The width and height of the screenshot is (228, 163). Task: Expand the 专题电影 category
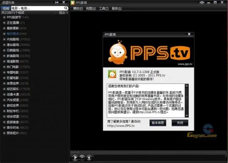click(4, 72)
